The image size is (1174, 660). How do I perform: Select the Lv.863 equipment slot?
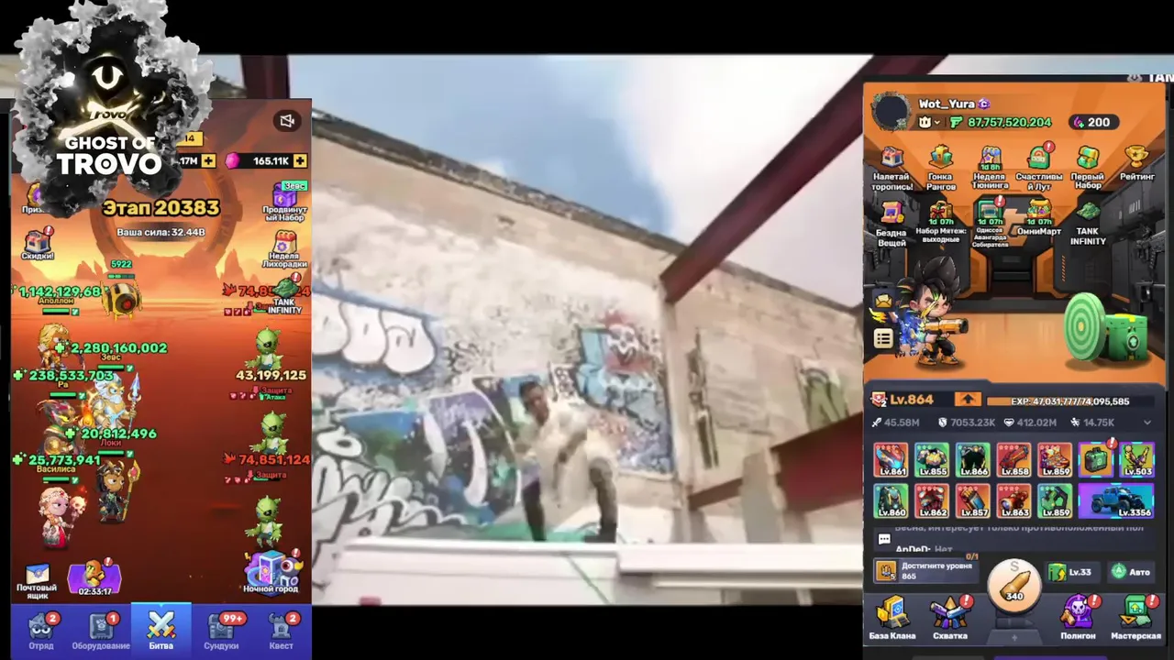[1014, 501]
